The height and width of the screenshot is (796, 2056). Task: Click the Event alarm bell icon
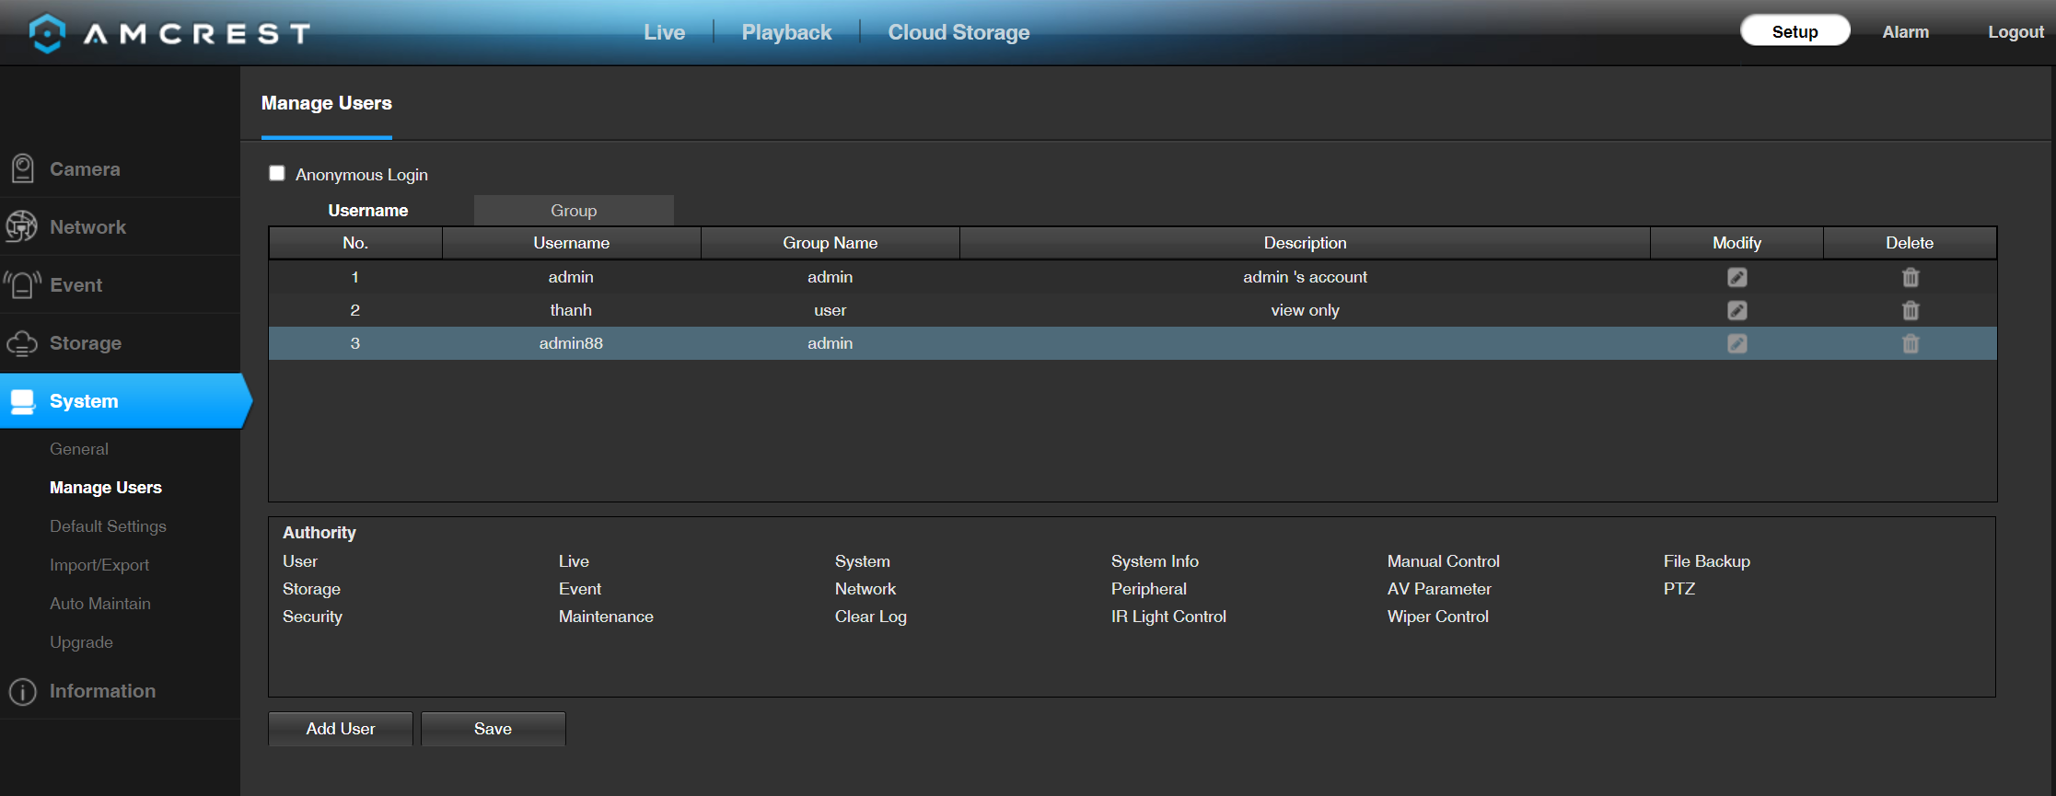[x=22, y=284]
